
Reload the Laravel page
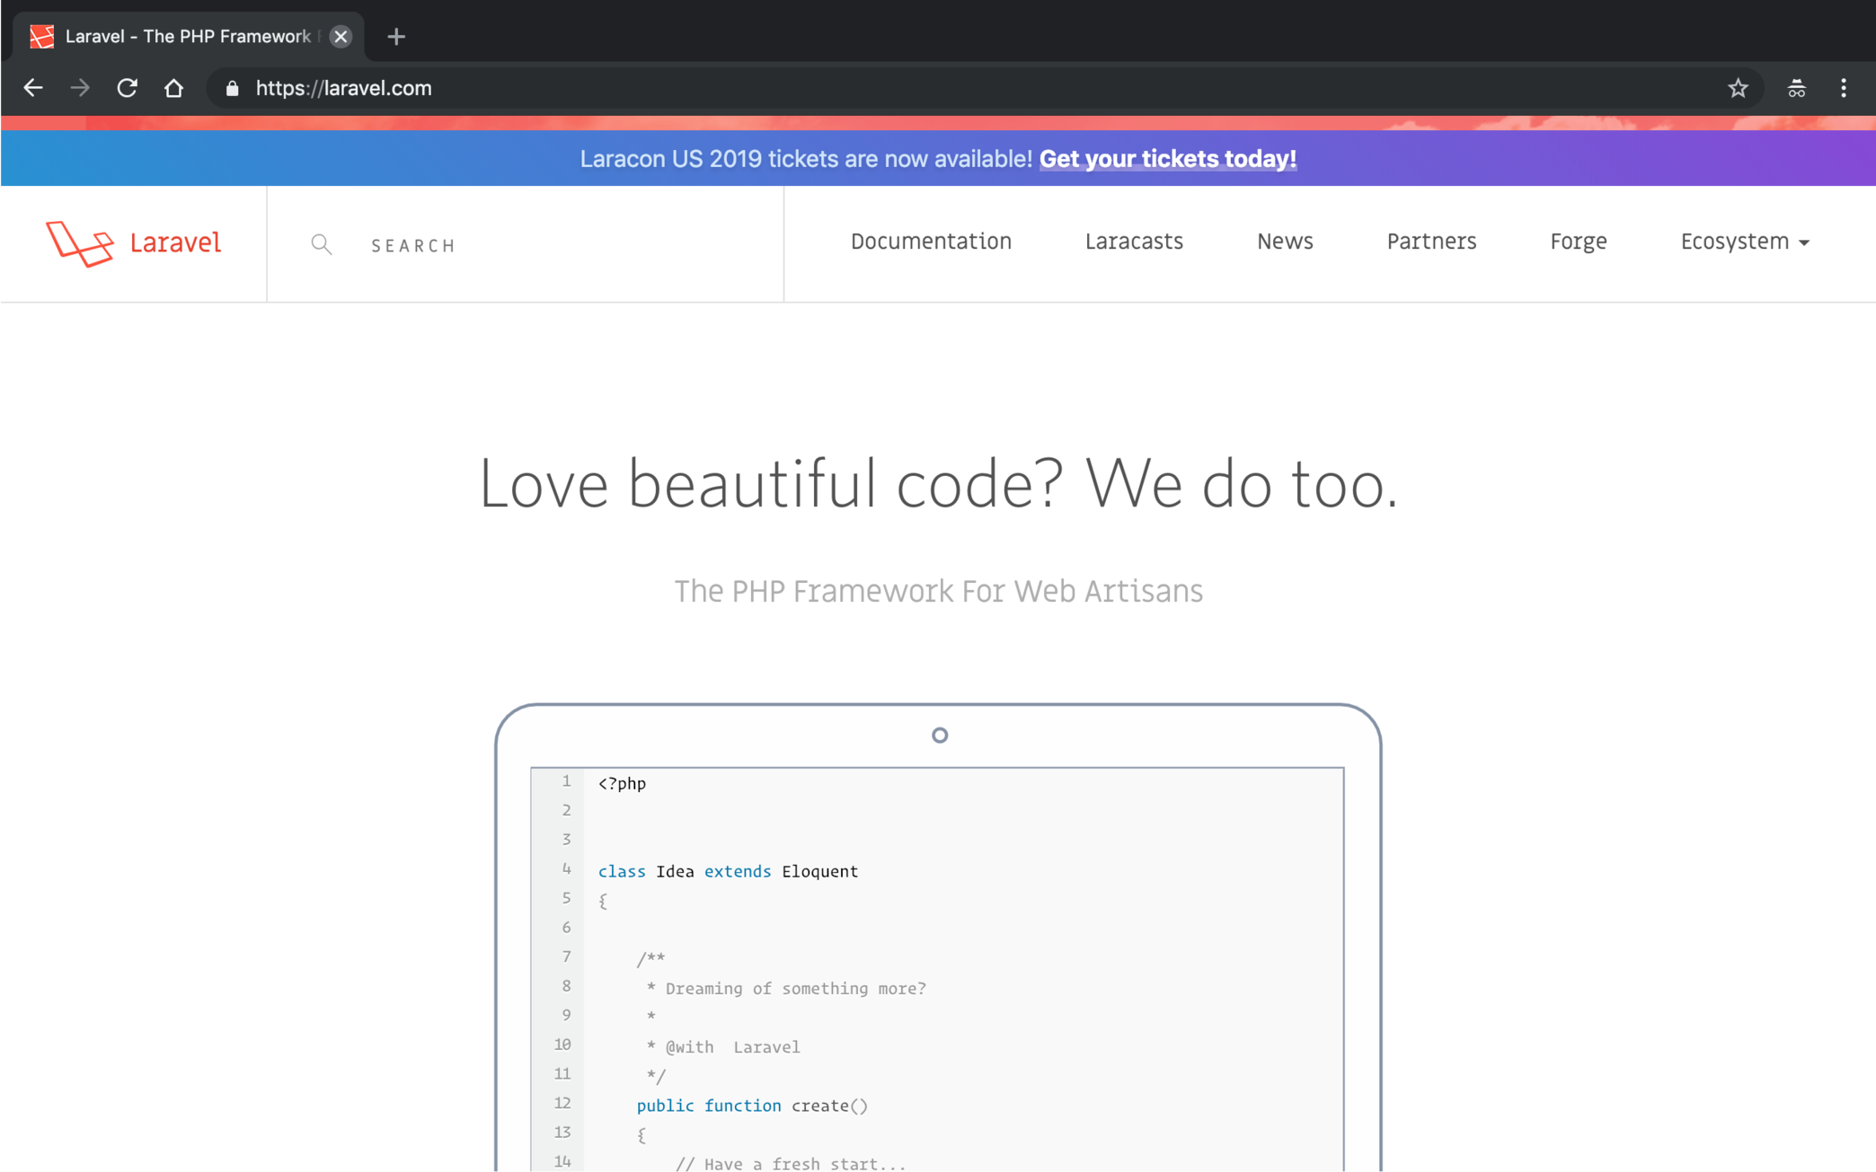(x=127, y=88)
